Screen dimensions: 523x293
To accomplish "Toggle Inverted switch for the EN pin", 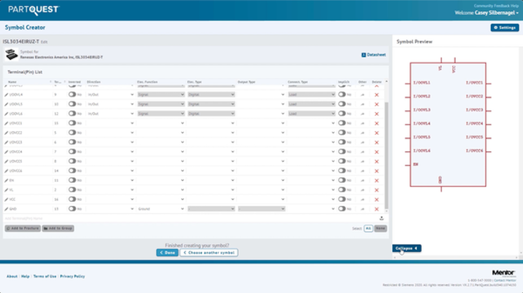I will tap(72, 180).
